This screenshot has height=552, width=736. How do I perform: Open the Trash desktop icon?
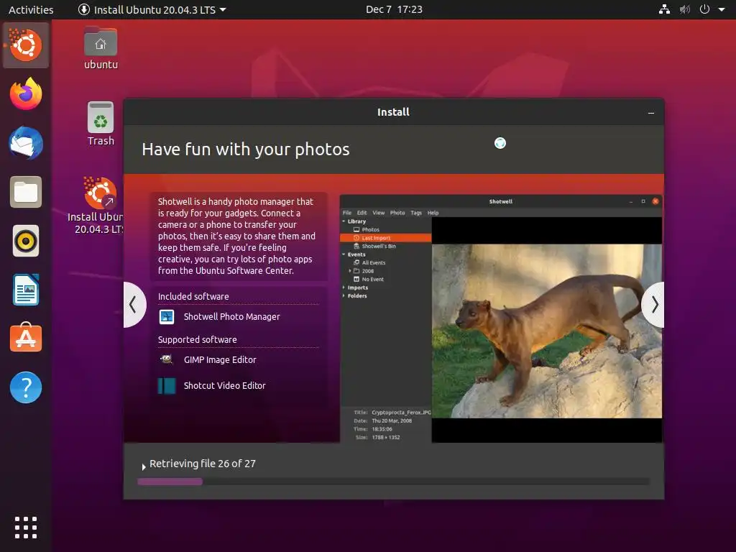[101, 124]
